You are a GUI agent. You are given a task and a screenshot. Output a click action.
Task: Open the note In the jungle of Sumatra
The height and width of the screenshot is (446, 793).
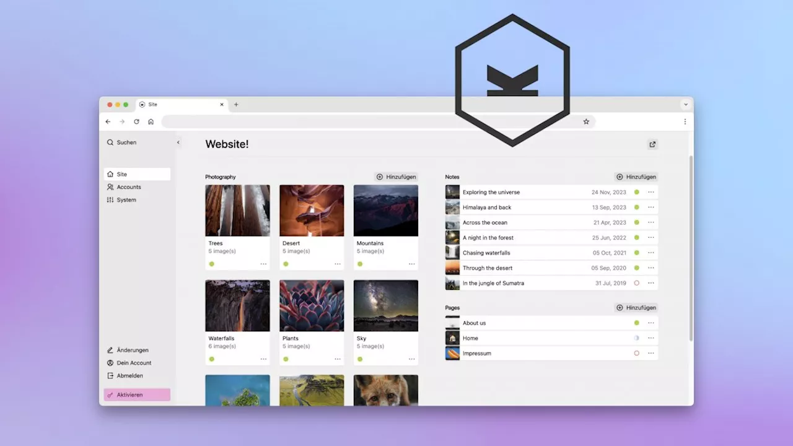pyautogui.click(x=551, y=283)
